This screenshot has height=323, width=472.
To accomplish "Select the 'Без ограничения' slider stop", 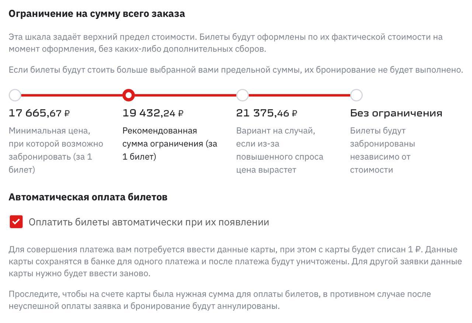I will click(356, 95).
